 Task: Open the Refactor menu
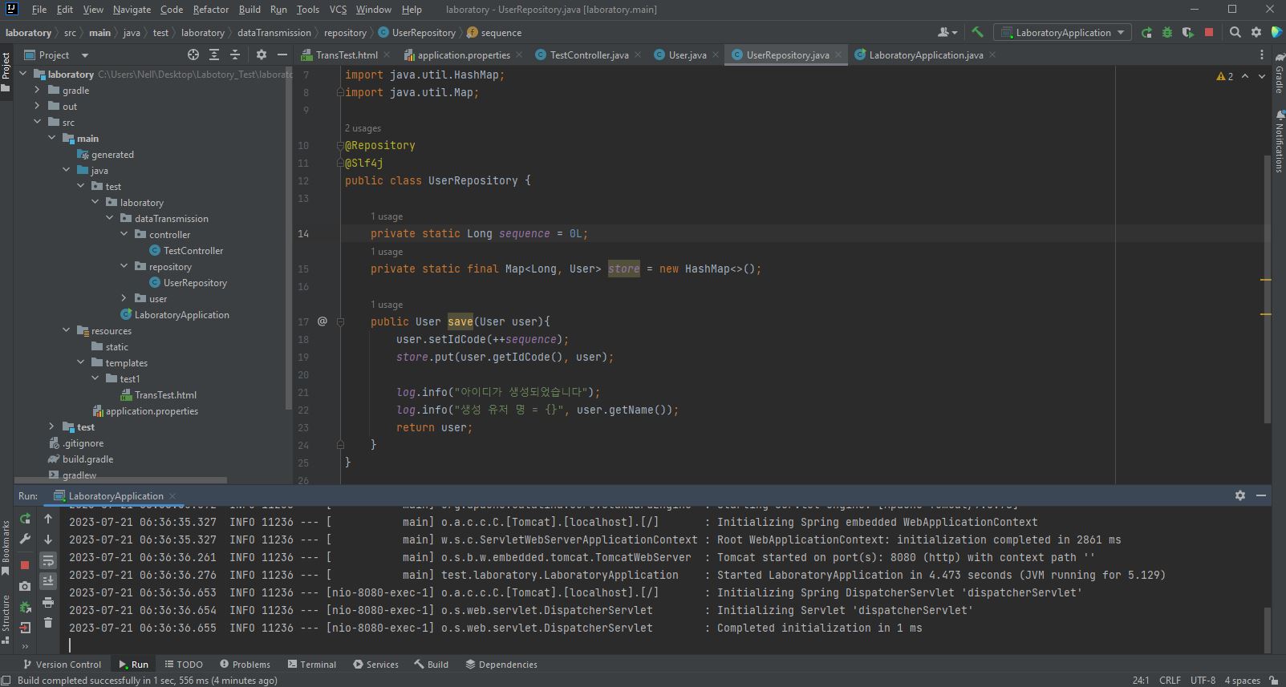(x=211, y=10)
